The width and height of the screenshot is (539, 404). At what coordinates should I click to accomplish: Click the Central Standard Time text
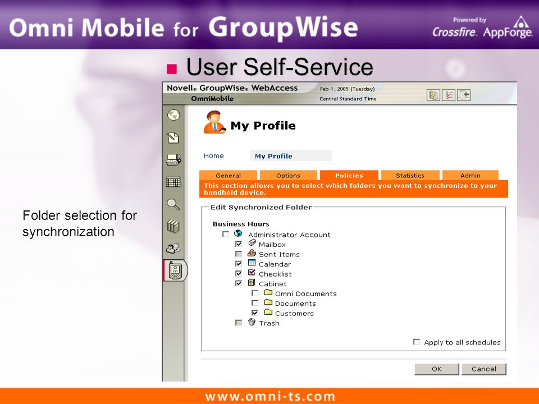point(348,99)
